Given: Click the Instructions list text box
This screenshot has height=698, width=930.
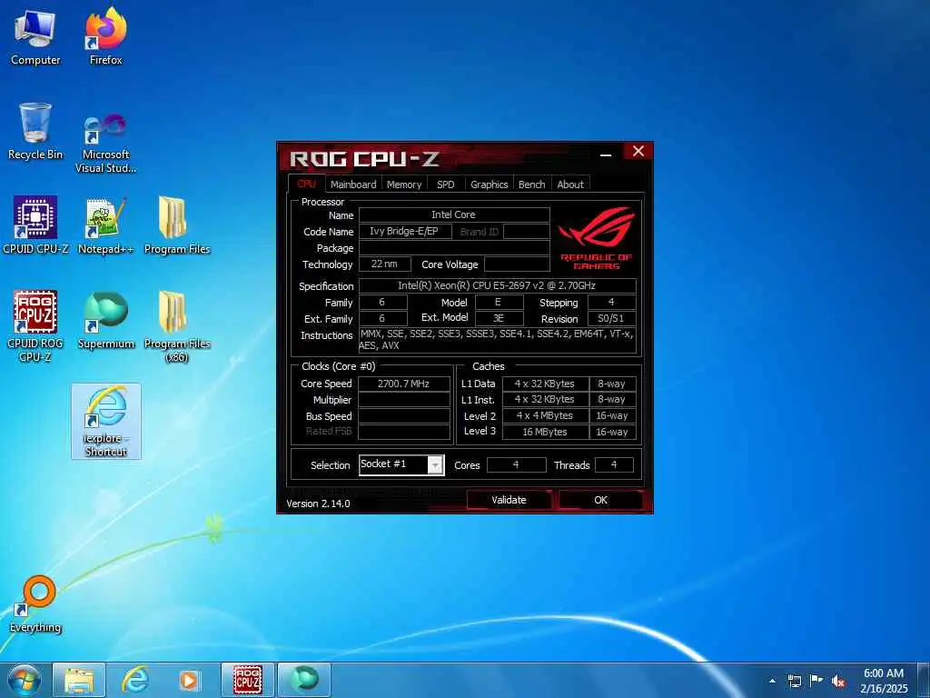Looking at the screenshot, I should (497, 340).
